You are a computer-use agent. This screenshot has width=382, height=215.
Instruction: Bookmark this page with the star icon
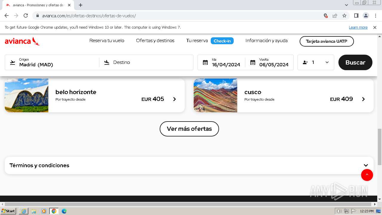[344, 16]
